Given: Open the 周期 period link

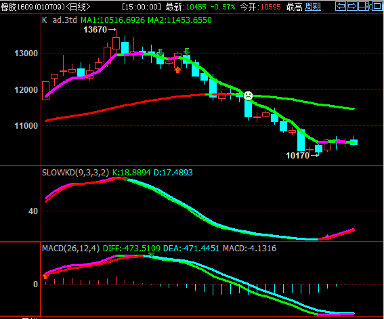Looking at the screenshot, I should [x=313, y=7].
